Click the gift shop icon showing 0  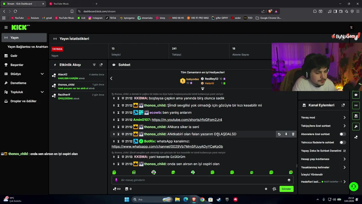(x=128, y=189)
